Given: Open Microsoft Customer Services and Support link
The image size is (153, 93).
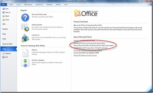Looking at the screenshot, I should (x=88, y=50).
